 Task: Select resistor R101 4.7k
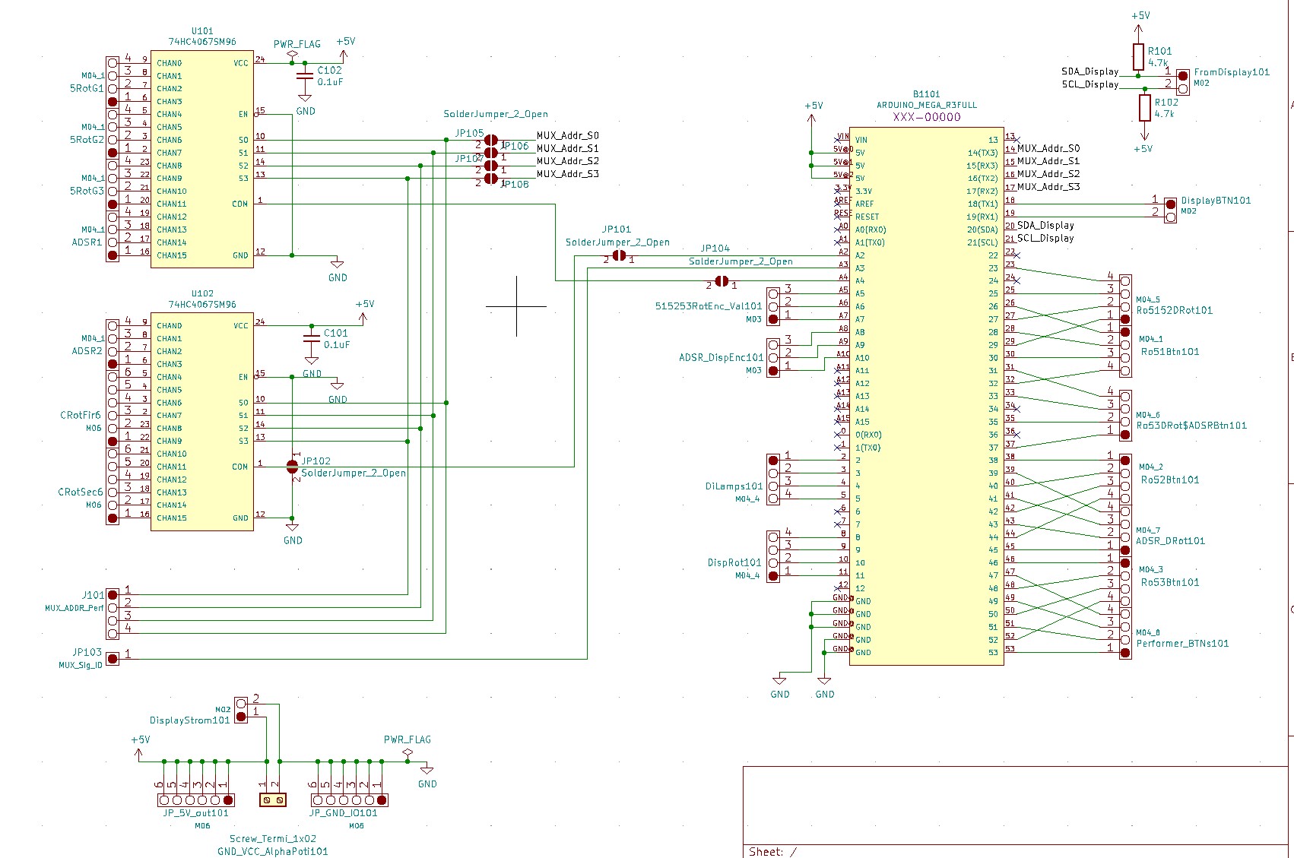click(x=1137, y=55)
